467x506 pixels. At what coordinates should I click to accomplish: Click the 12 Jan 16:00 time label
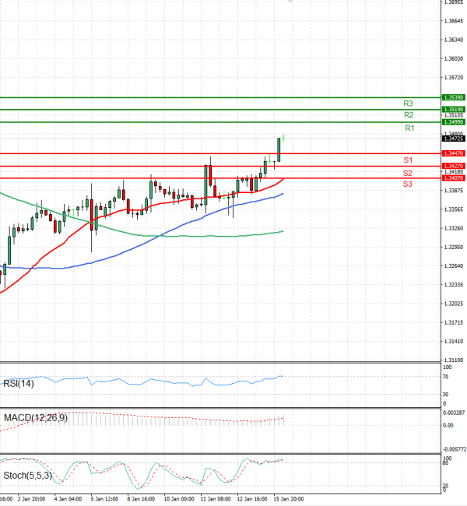tap(252, 499)
